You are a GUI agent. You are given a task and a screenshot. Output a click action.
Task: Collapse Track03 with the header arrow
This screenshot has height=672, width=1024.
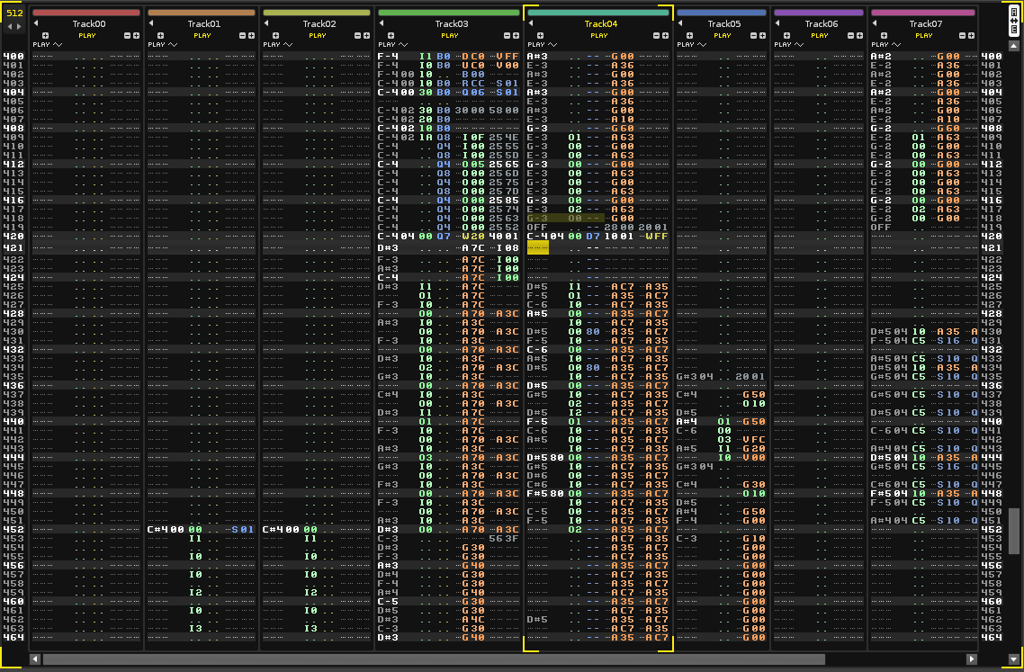(382, 24)
